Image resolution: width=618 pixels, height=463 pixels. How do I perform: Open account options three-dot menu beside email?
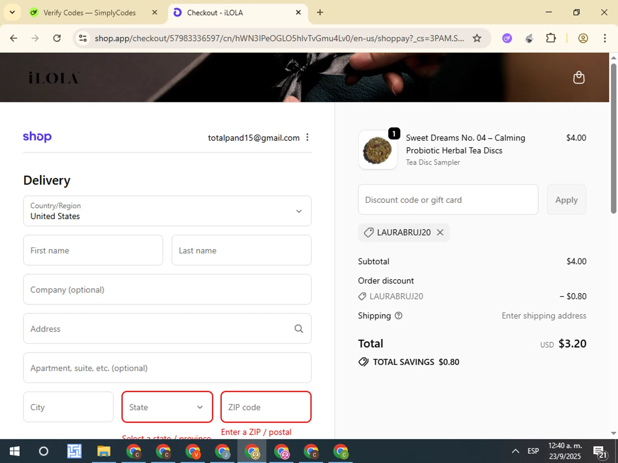tap(307, 137)
